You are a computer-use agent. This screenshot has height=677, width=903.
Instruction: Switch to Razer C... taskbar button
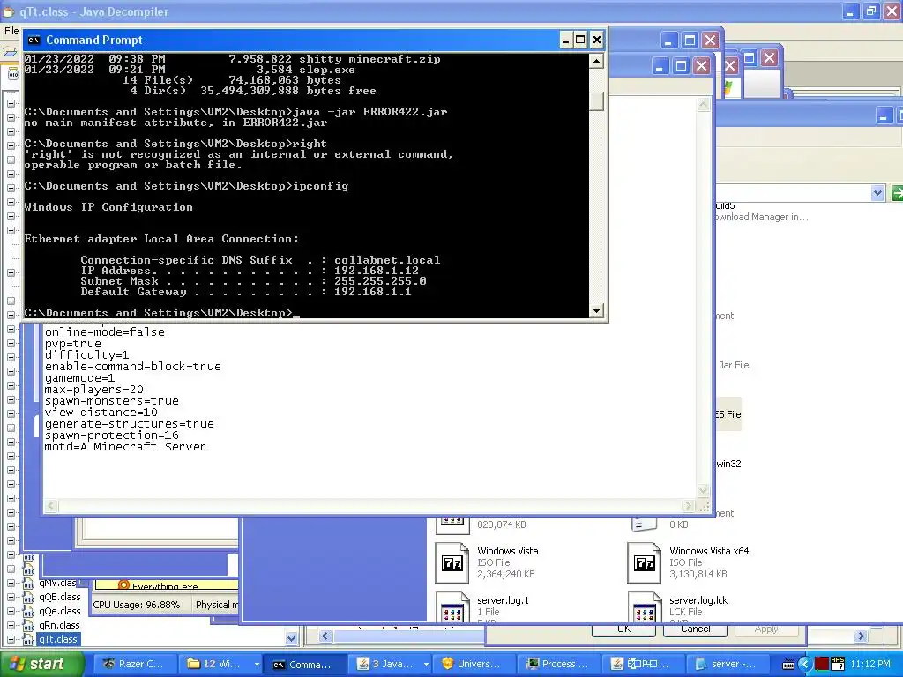tap(133, 665)
